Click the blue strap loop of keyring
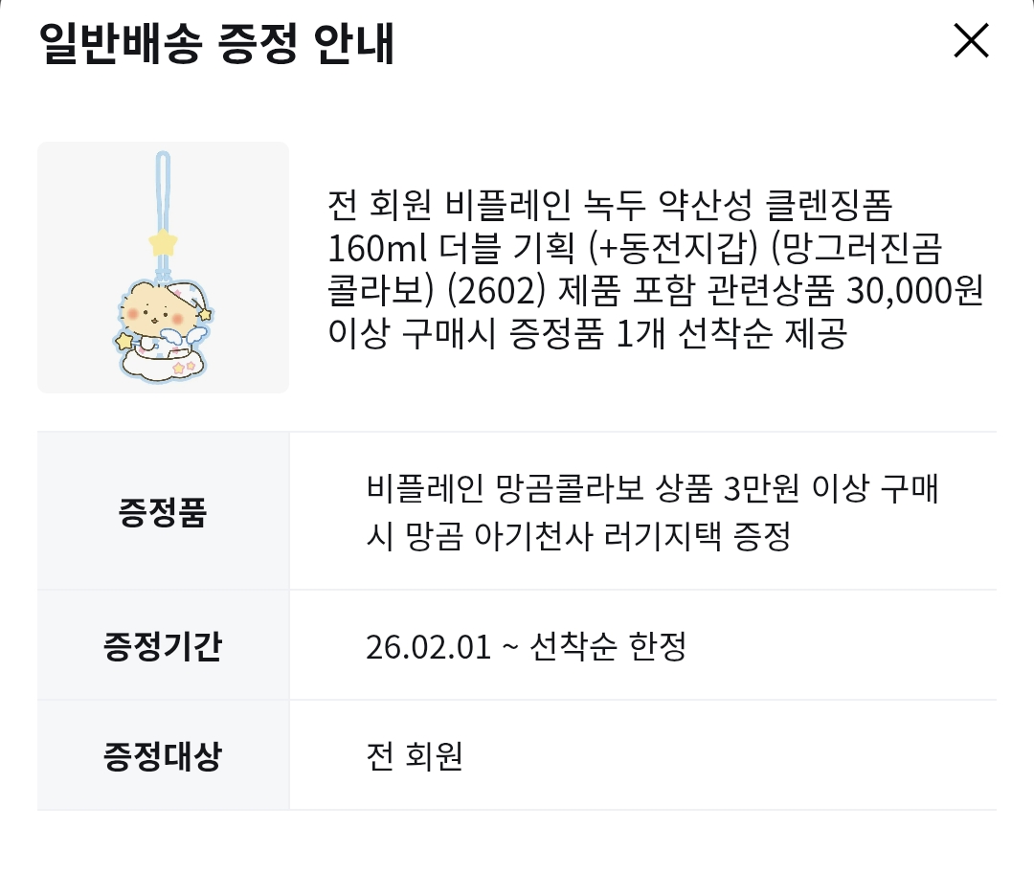The image size is (1034, 896). click(x=163, y=187)
